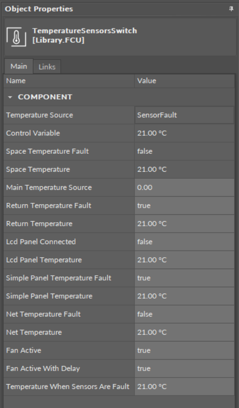Edit the Main Temperature Source value
The image size is (239, 408).
[x=184, y=187]
